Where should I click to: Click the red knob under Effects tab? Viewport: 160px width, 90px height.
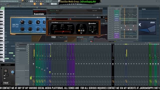tap(91, 41)
